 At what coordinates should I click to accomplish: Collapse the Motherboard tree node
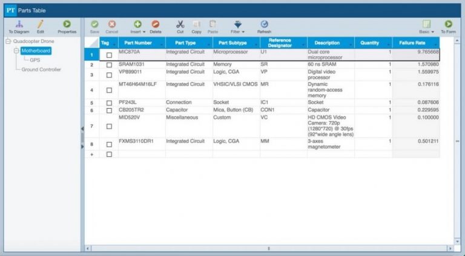(x=16, y=51)
